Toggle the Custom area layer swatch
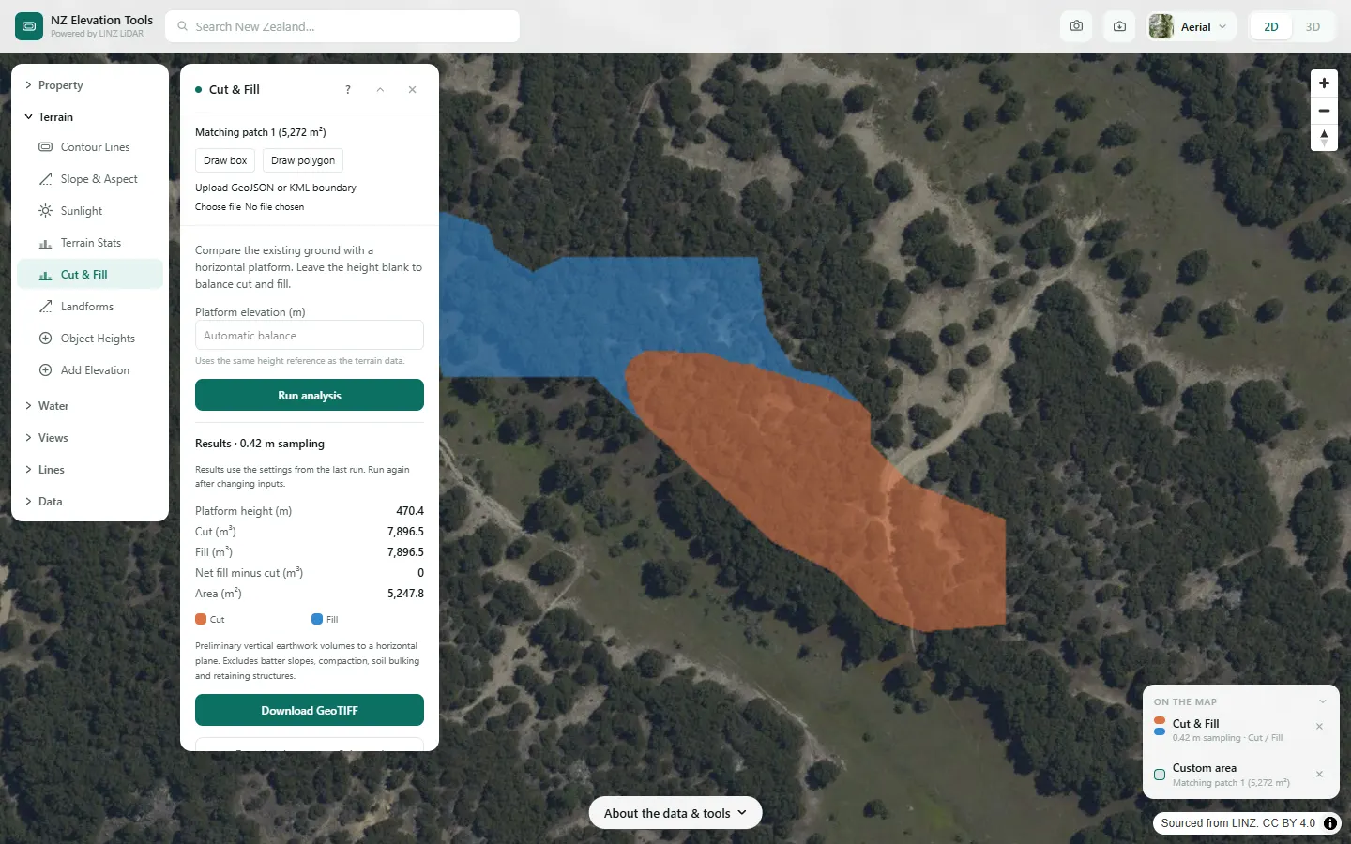Image resolution: width=1351 pixels, height=844 pixels. tap(1160, 775)
